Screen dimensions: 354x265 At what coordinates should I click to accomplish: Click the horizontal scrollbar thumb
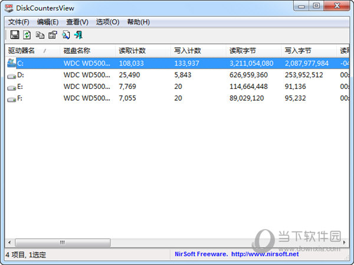click(63, 243)
